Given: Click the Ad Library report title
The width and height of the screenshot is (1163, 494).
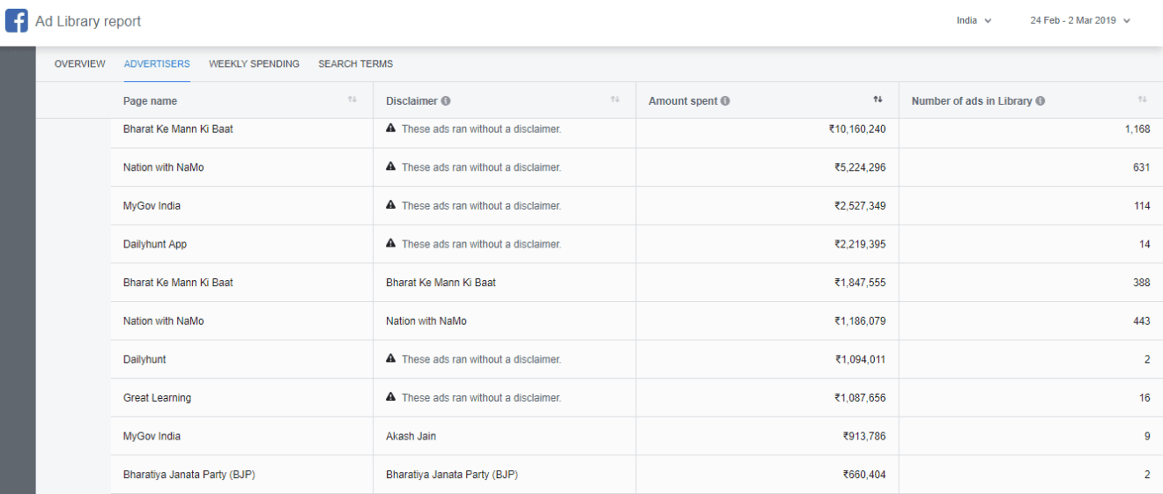Looking at the screenshot, I should (x=87, y=20).
